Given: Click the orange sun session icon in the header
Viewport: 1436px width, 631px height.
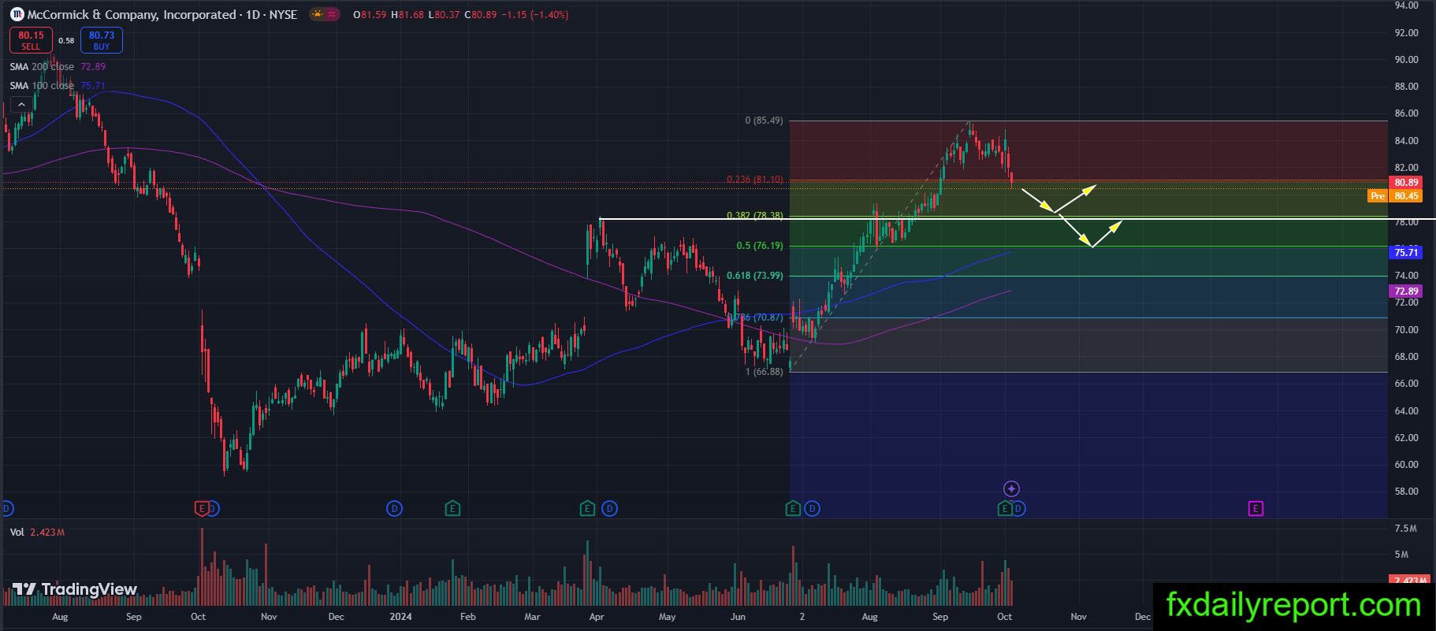Looking at the screenshot, I should coord(317,14).
